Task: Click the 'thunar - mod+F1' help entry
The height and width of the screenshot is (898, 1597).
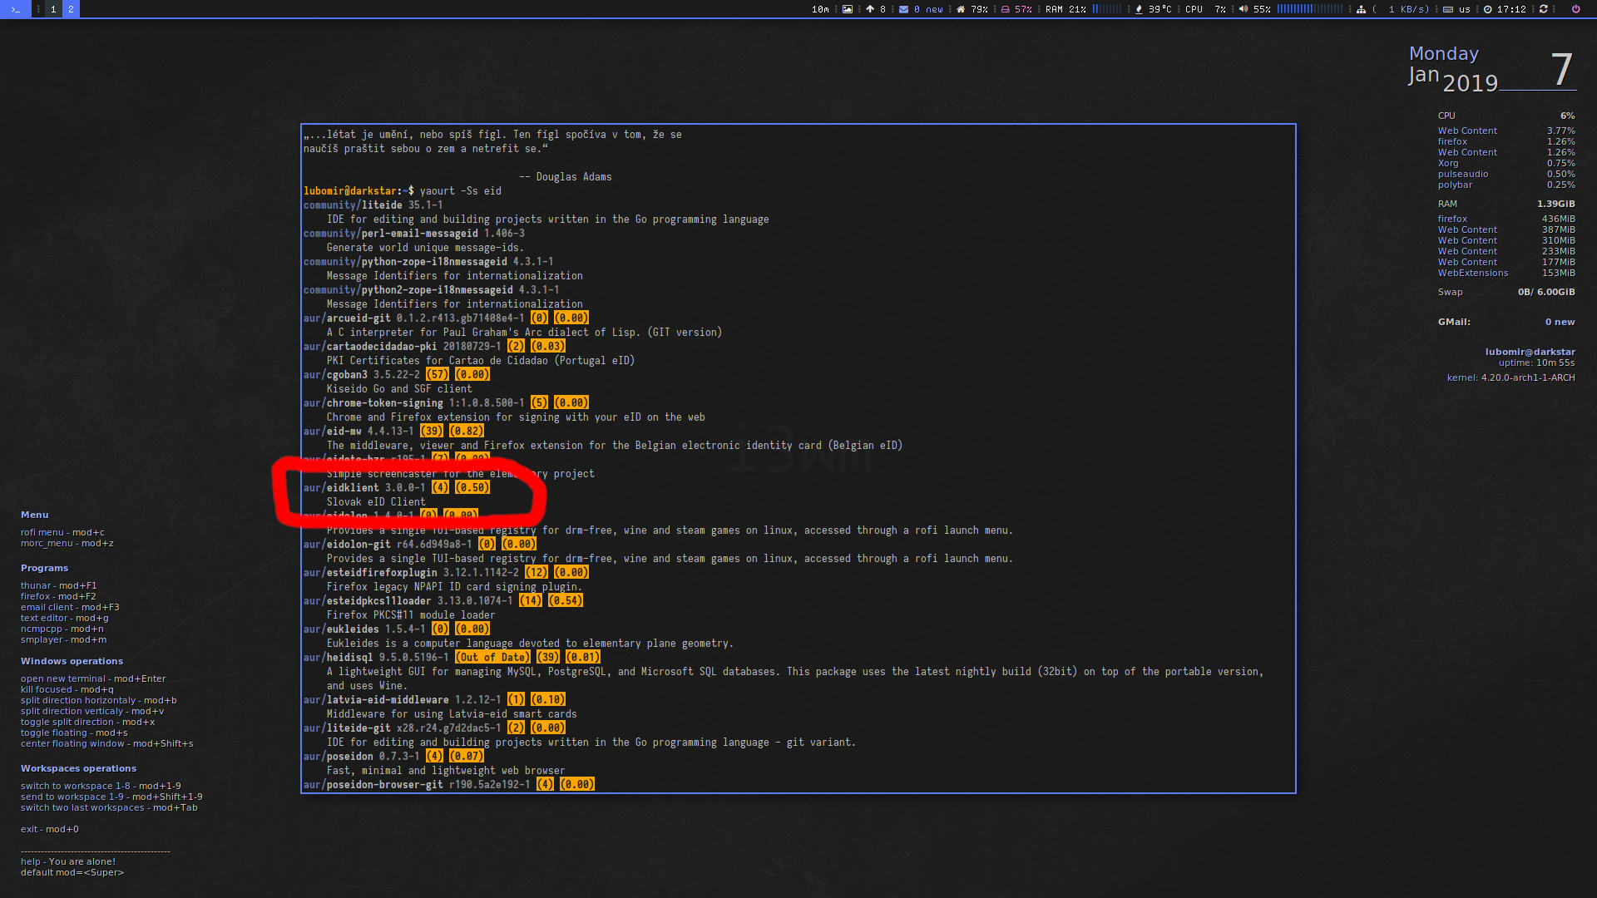Action: point(58,586)
